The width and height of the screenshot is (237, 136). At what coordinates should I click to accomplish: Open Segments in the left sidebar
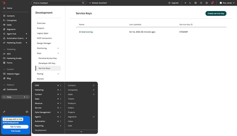point(11,30)
